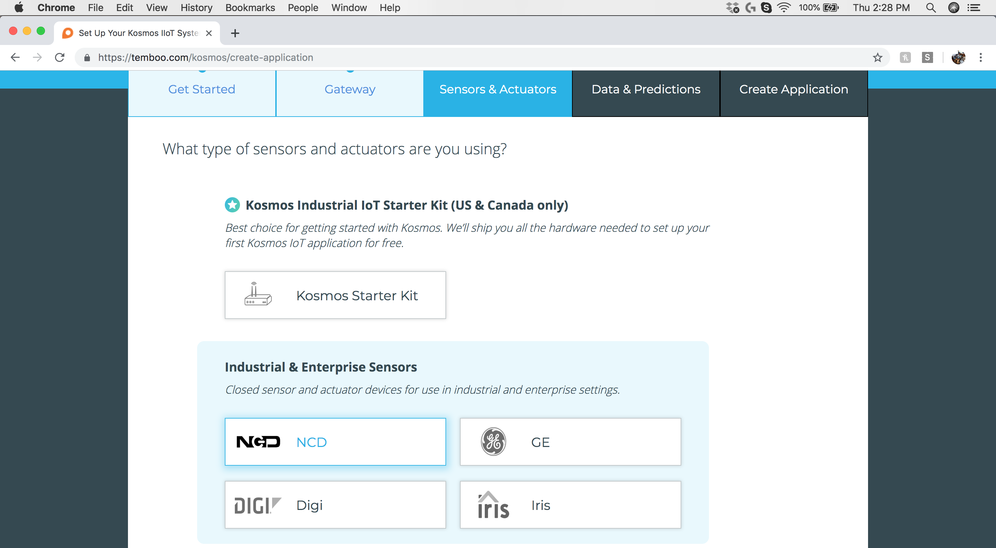
Task: Open the Chrome File menu
Action: 95,7
